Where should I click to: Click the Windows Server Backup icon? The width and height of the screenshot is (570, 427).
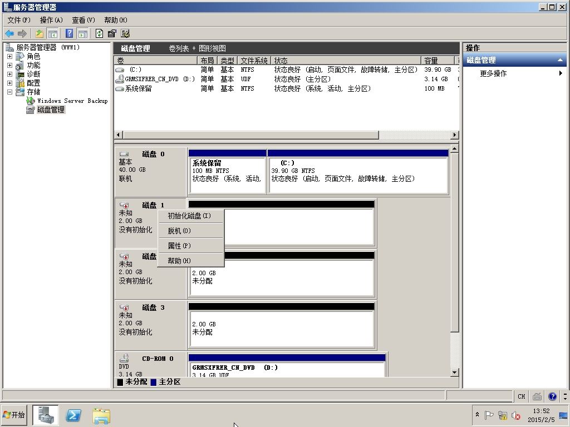pos(31,101)
